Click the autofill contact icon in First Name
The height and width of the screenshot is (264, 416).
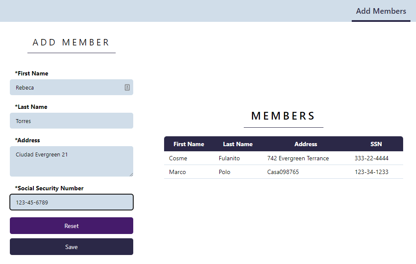point(127,87)
